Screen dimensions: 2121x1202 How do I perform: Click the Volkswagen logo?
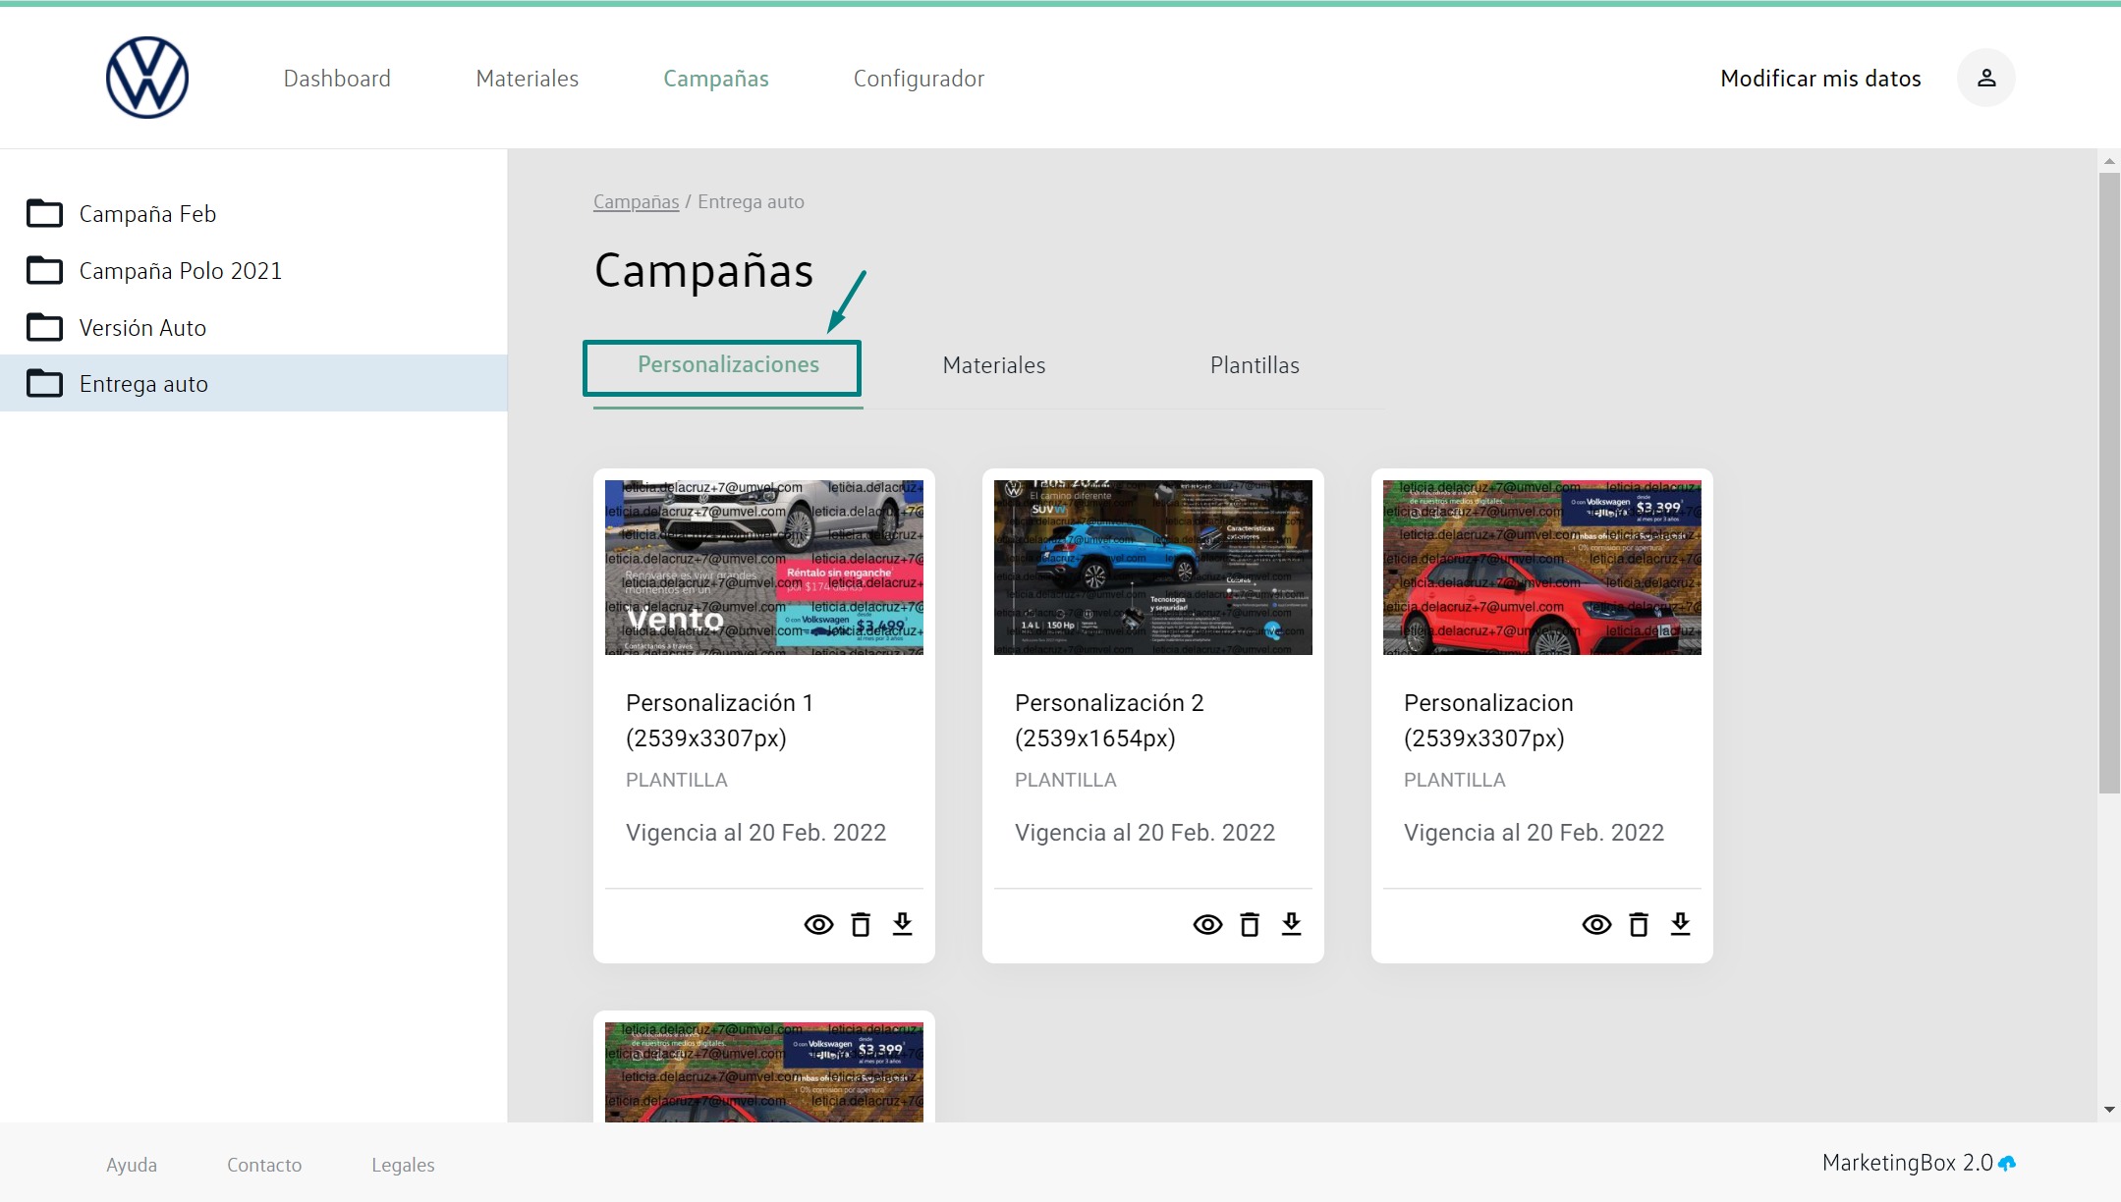147,78
